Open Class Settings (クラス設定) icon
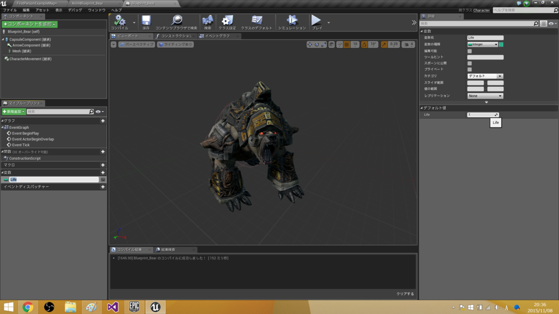This screenshot has height=314, width=559. point(227,21)
